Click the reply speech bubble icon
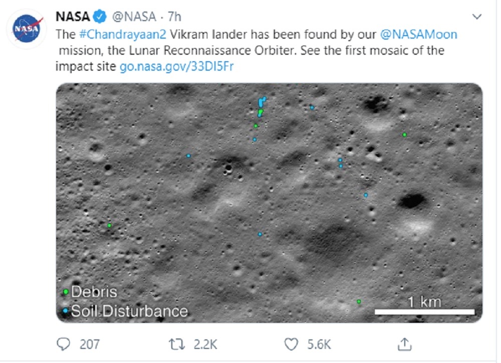Image resolution: width=501 pixels, height=363 pixels. (x=64, y=344)
